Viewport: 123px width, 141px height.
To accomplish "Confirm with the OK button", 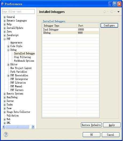I will (x=91, y=135).
